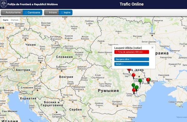Toggle the Autoturisme vehicle filter
The image size is (187, 122).
click(12, 13)
